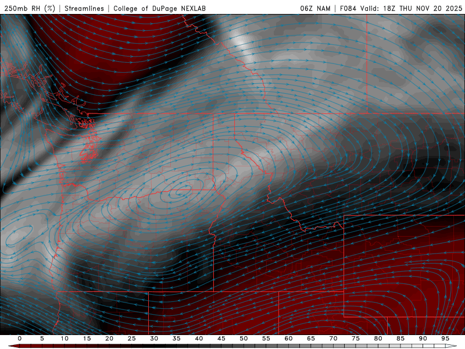Click the "60" colorbar scale label
Viewport: 465px width, 349px height.
pos(288,339)
